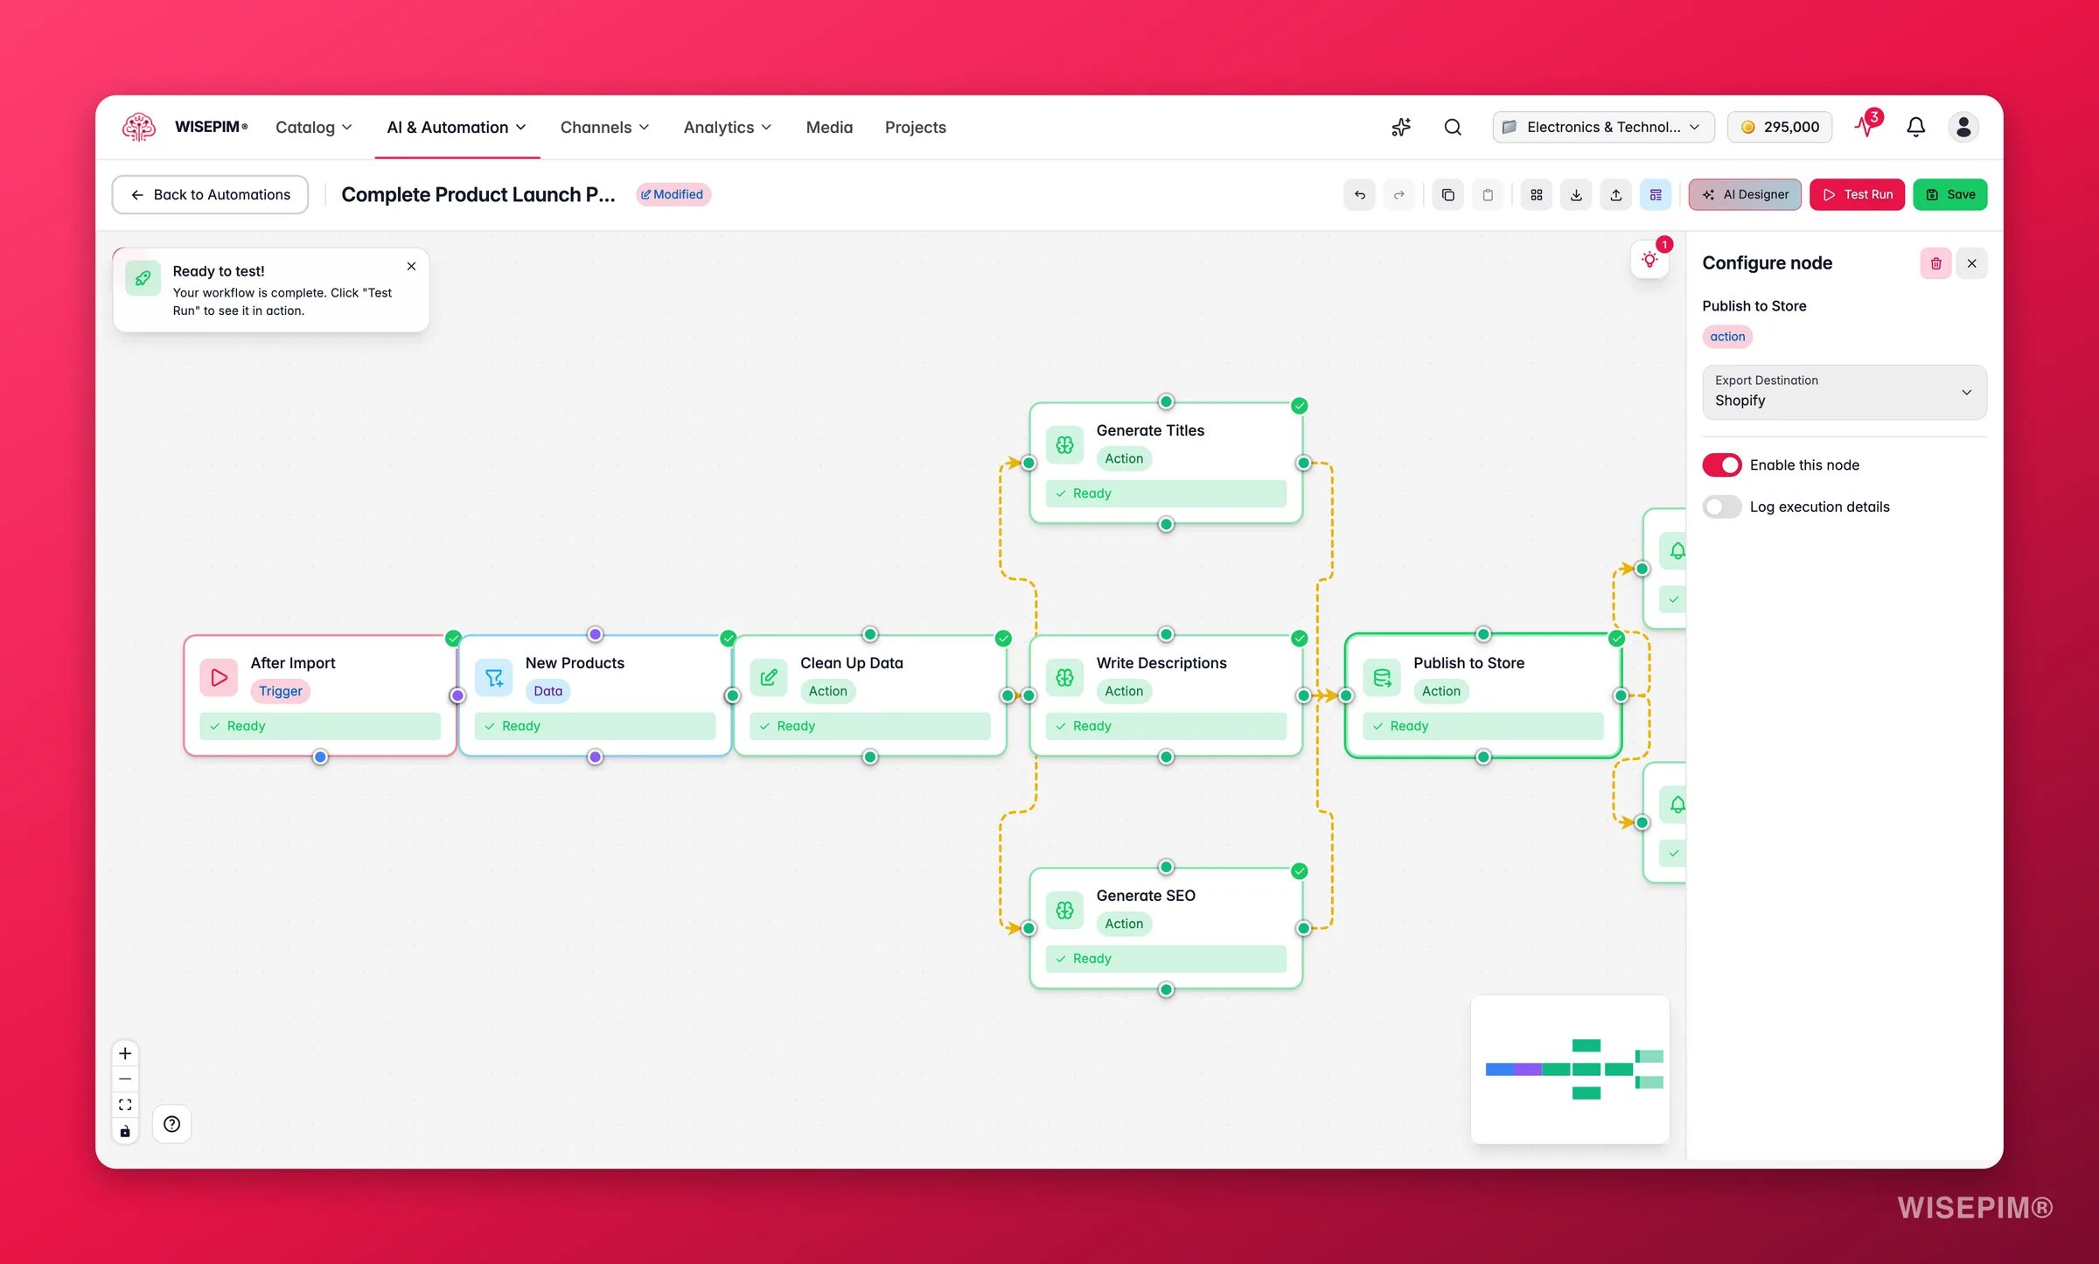Toggle Log execution details switch
Image resolution: width=2099 pixels, height=1264 pixels.
coord(1721,506)
